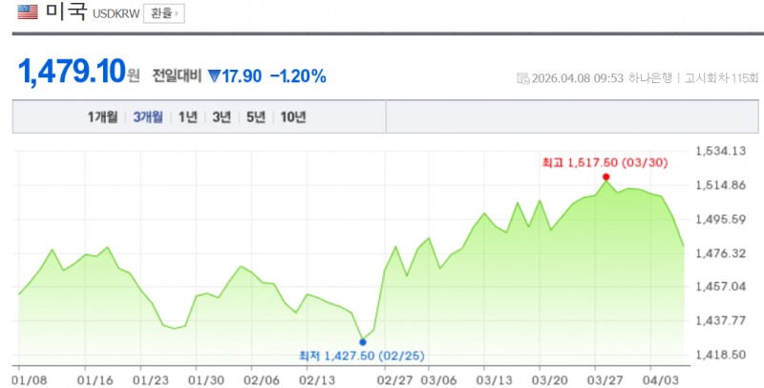Click the 최저 1,427.50 (02/25) label
This screenshot has height=388, width=764.
(x=362, y=356)
